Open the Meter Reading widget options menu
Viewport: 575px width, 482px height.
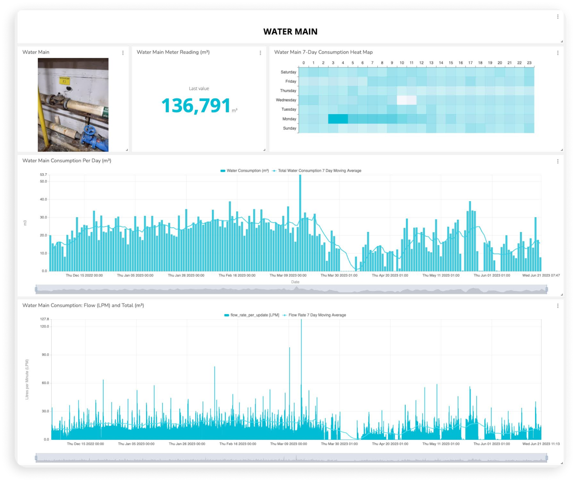260,53
